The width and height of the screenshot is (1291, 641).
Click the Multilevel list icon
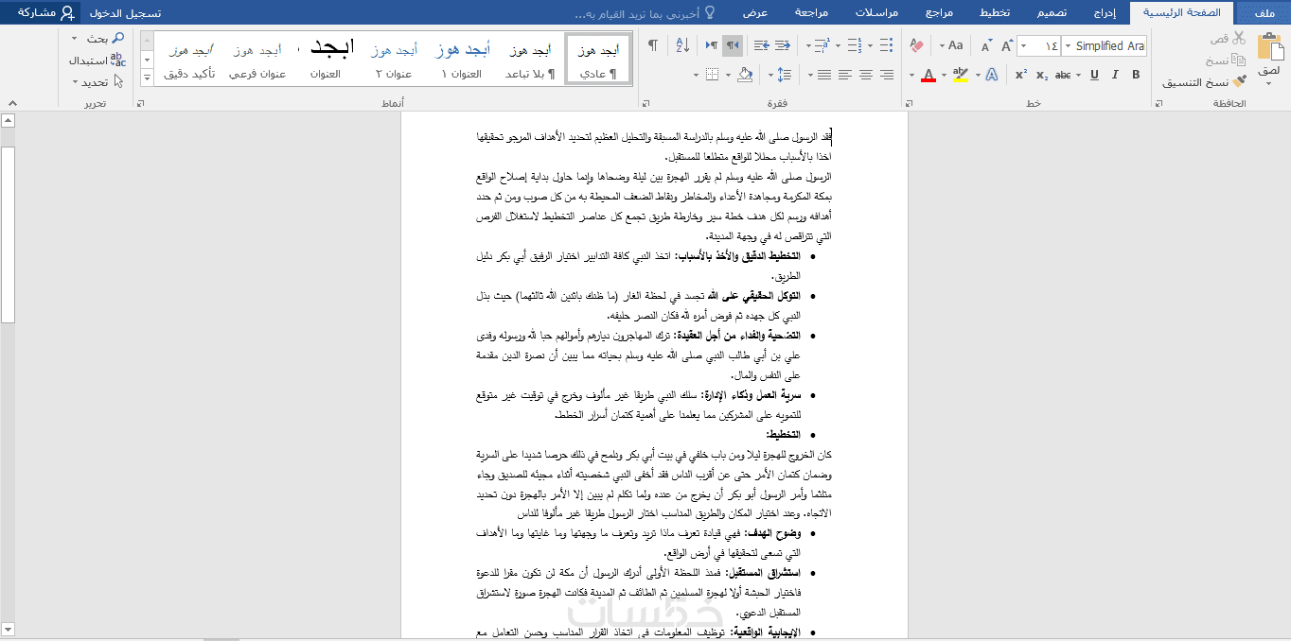tap(822, 45)
